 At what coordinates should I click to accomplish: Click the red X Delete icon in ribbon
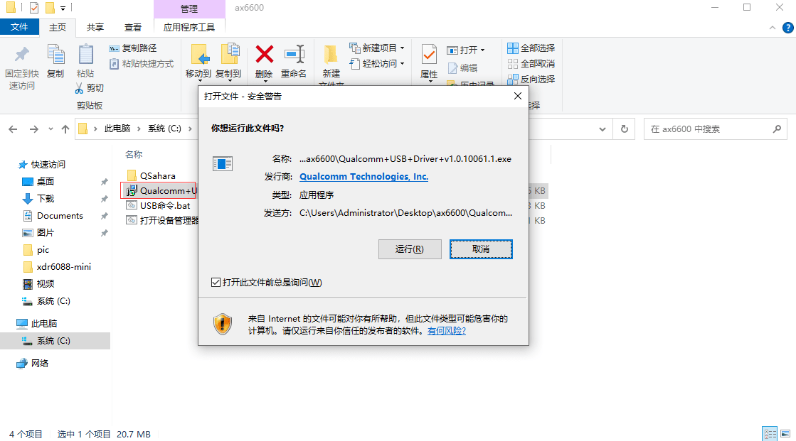[264, 55]
